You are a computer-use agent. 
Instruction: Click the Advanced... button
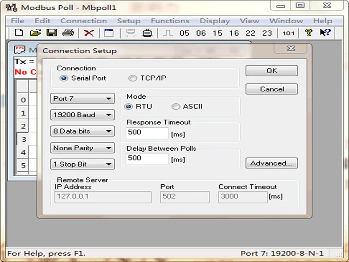point(272,163)
